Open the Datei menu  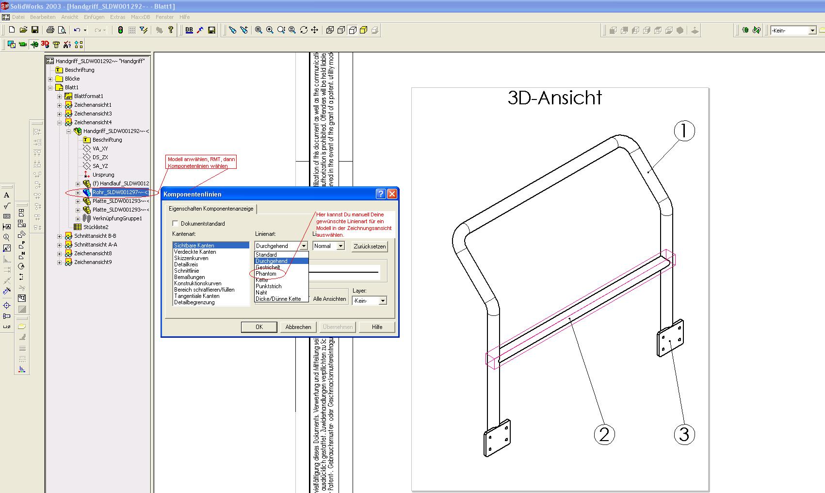pyautogui.click(x=18, y=17)
